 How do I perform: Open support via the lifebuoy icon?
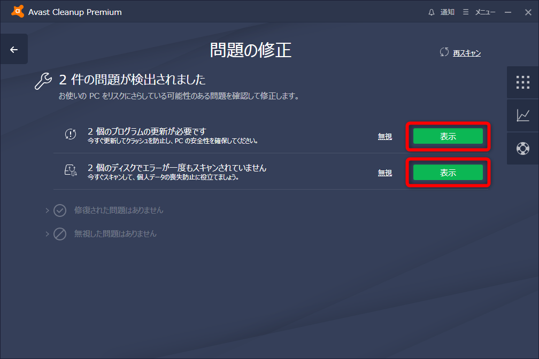tap(523, 149)
